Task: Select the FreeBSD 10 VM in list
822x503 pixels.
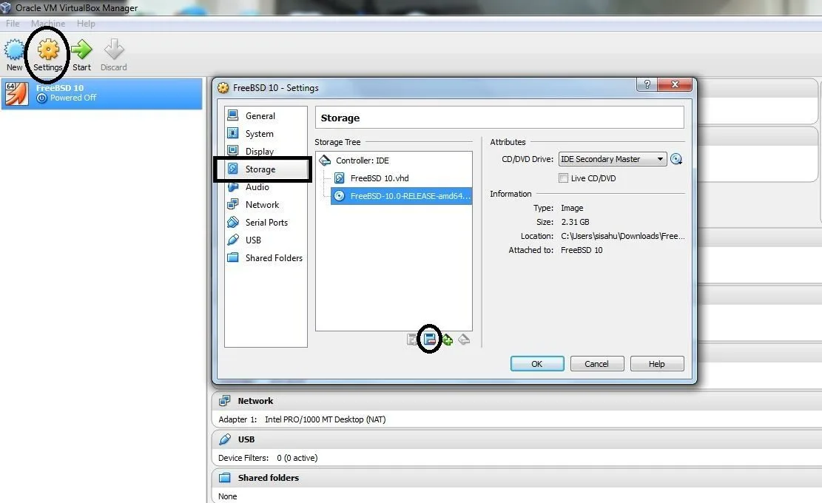Action: click(x=101, y=94)
